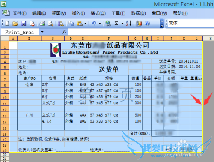Click the Copy icon
The image size is (214, 162).
pyautogui.click(x=71, y=23)
